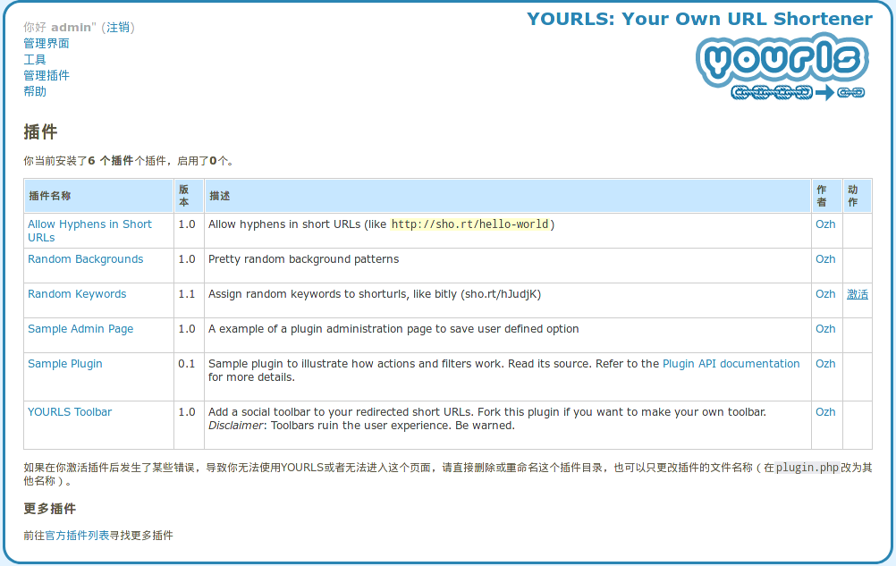Screen dimensions: 896x566
Task: Open the 管理界面 menu item
Action: [46, 44]
